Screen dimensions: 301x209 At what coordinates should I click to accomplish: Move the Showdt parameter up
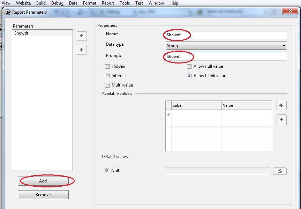click(x=82, y=36)
